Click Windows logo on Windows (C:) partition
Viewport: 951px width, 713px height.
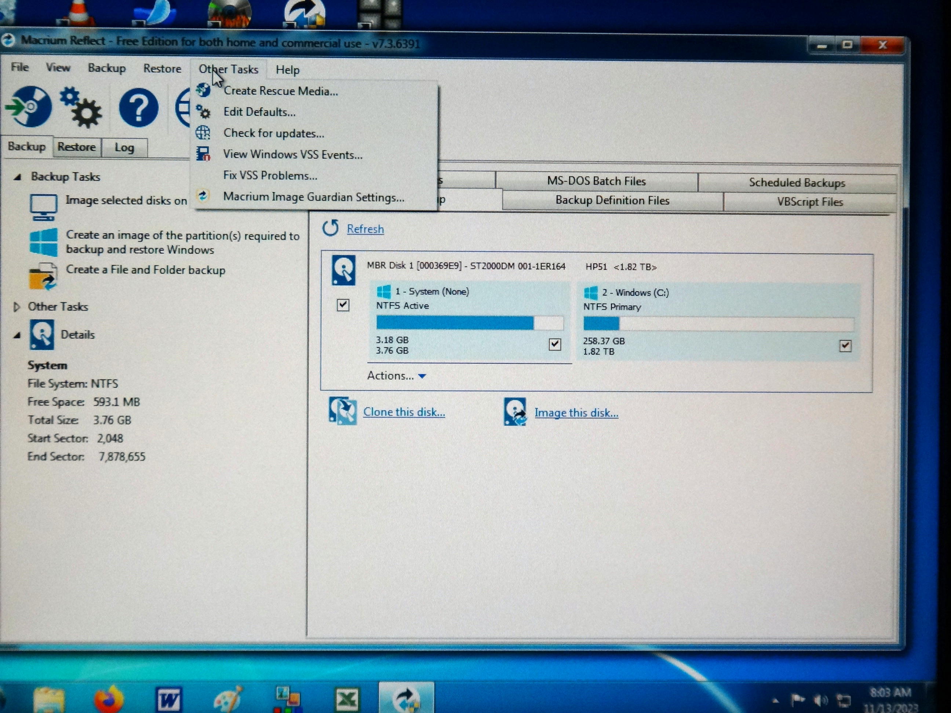tap(590, 293)
